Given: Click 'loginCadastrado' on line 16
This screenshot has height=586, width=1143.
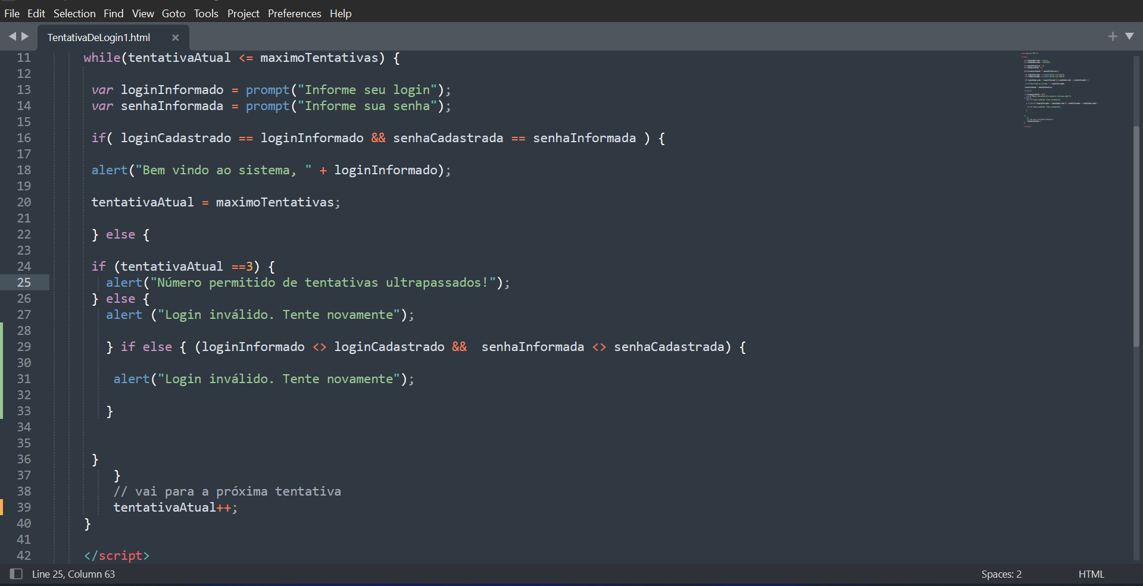Looking at the screenshot, I should (x=176, y=138).
